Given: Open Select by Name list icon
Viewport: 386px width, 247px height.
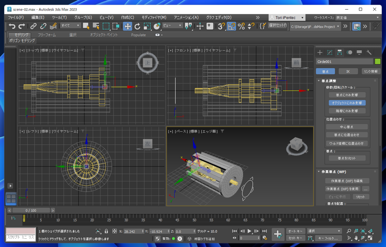Looking at the screenshot, I should pos(96,26).
